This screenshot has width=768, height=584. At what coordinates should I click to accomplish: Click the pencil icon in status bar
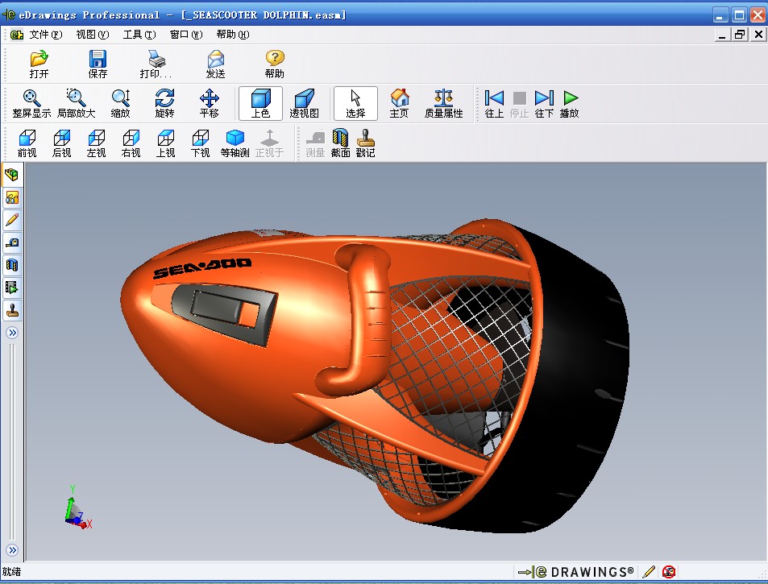(x=649, y=572)
